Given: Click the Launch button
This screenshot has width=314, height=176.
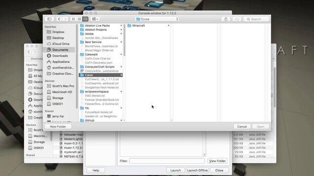Looking at the screenshot, I should pyautogui.click(x=176, y=170).
